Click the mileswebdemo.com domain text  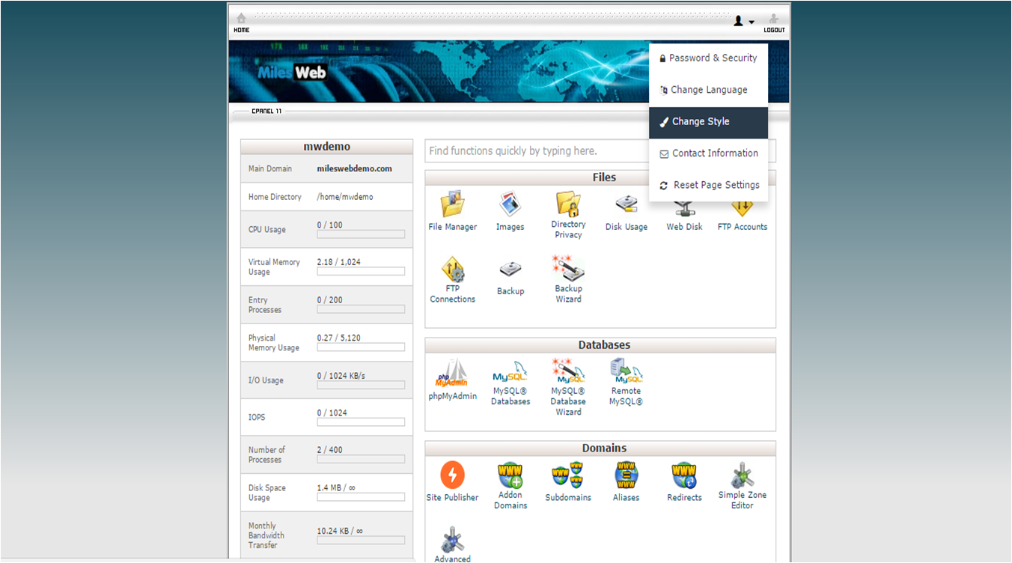tap(355, 168)
